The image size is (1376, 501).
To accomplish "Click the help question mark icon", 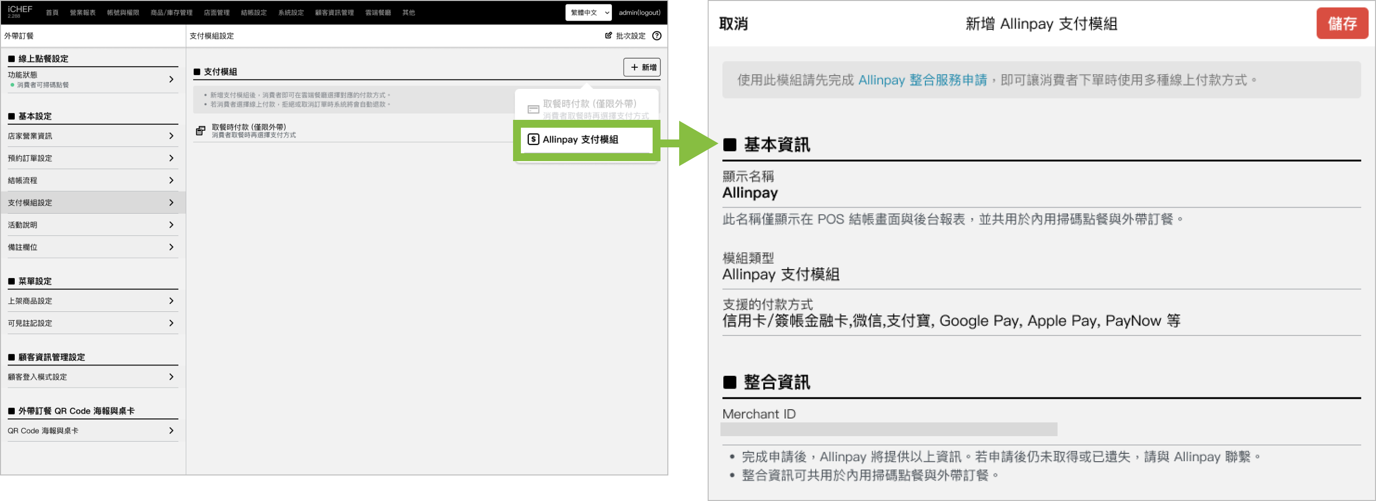I will (657, 36).
